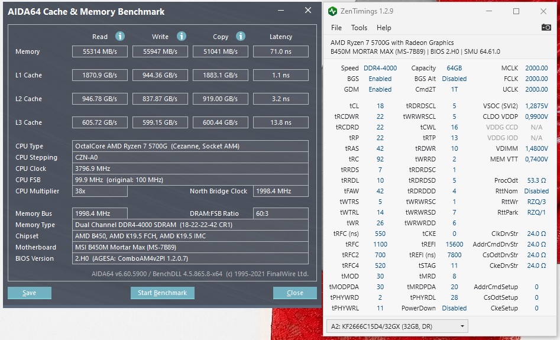Click the VSOC (SVI2) 1,2875V value
Image resolution: width=560 pixels, height=340 pixels.
[x=536, y=106]
